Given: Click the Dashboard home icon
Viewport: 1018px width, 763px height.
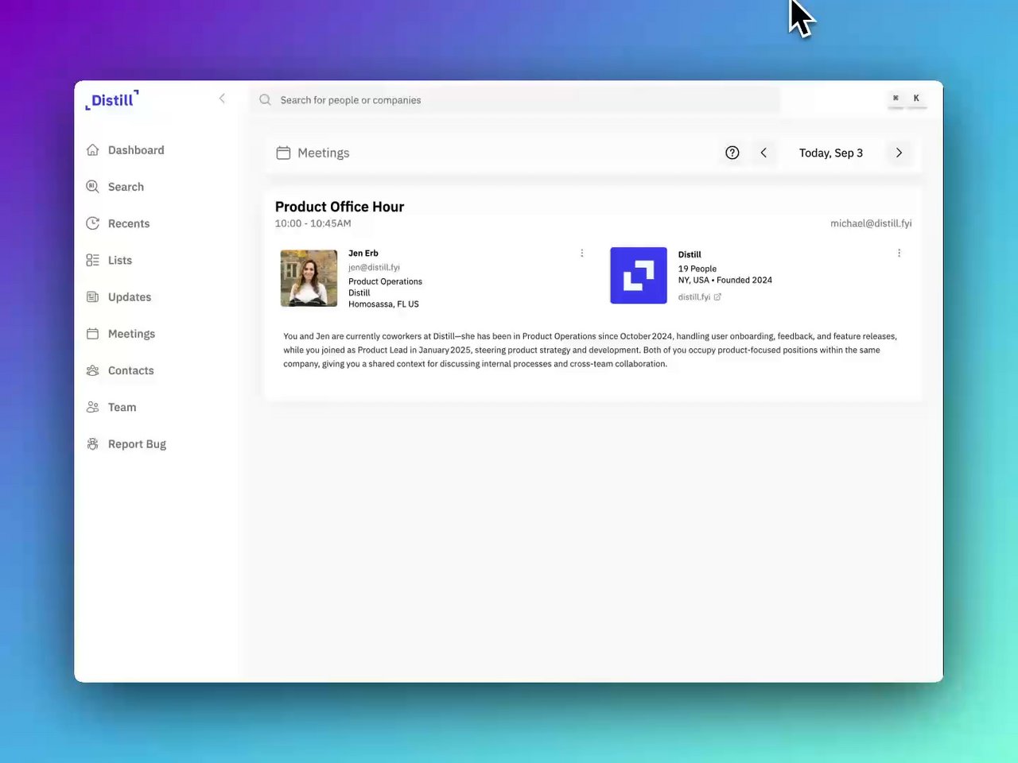Looking at the screenshot, I should pos(93,149).
